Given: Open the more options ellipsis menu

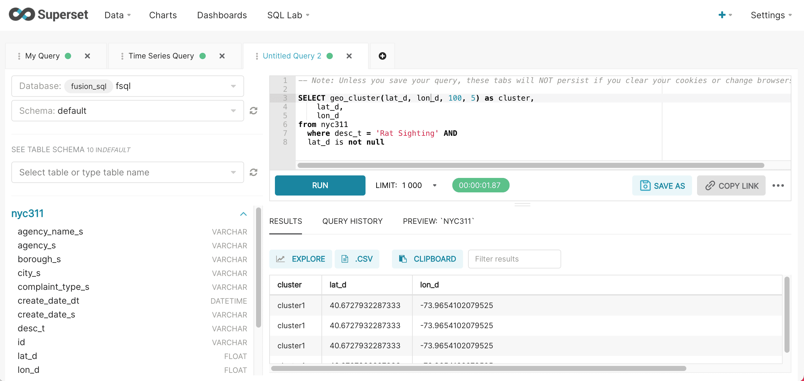Looking at the screenshot, I should (778, 185).
